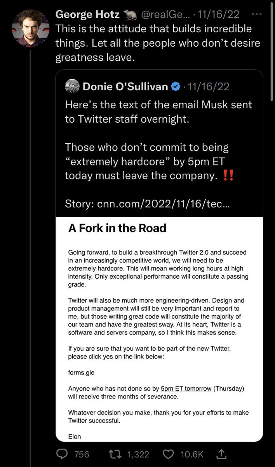
Task: Tap the retweet icon showing 1,322
Action: (115, 454)
